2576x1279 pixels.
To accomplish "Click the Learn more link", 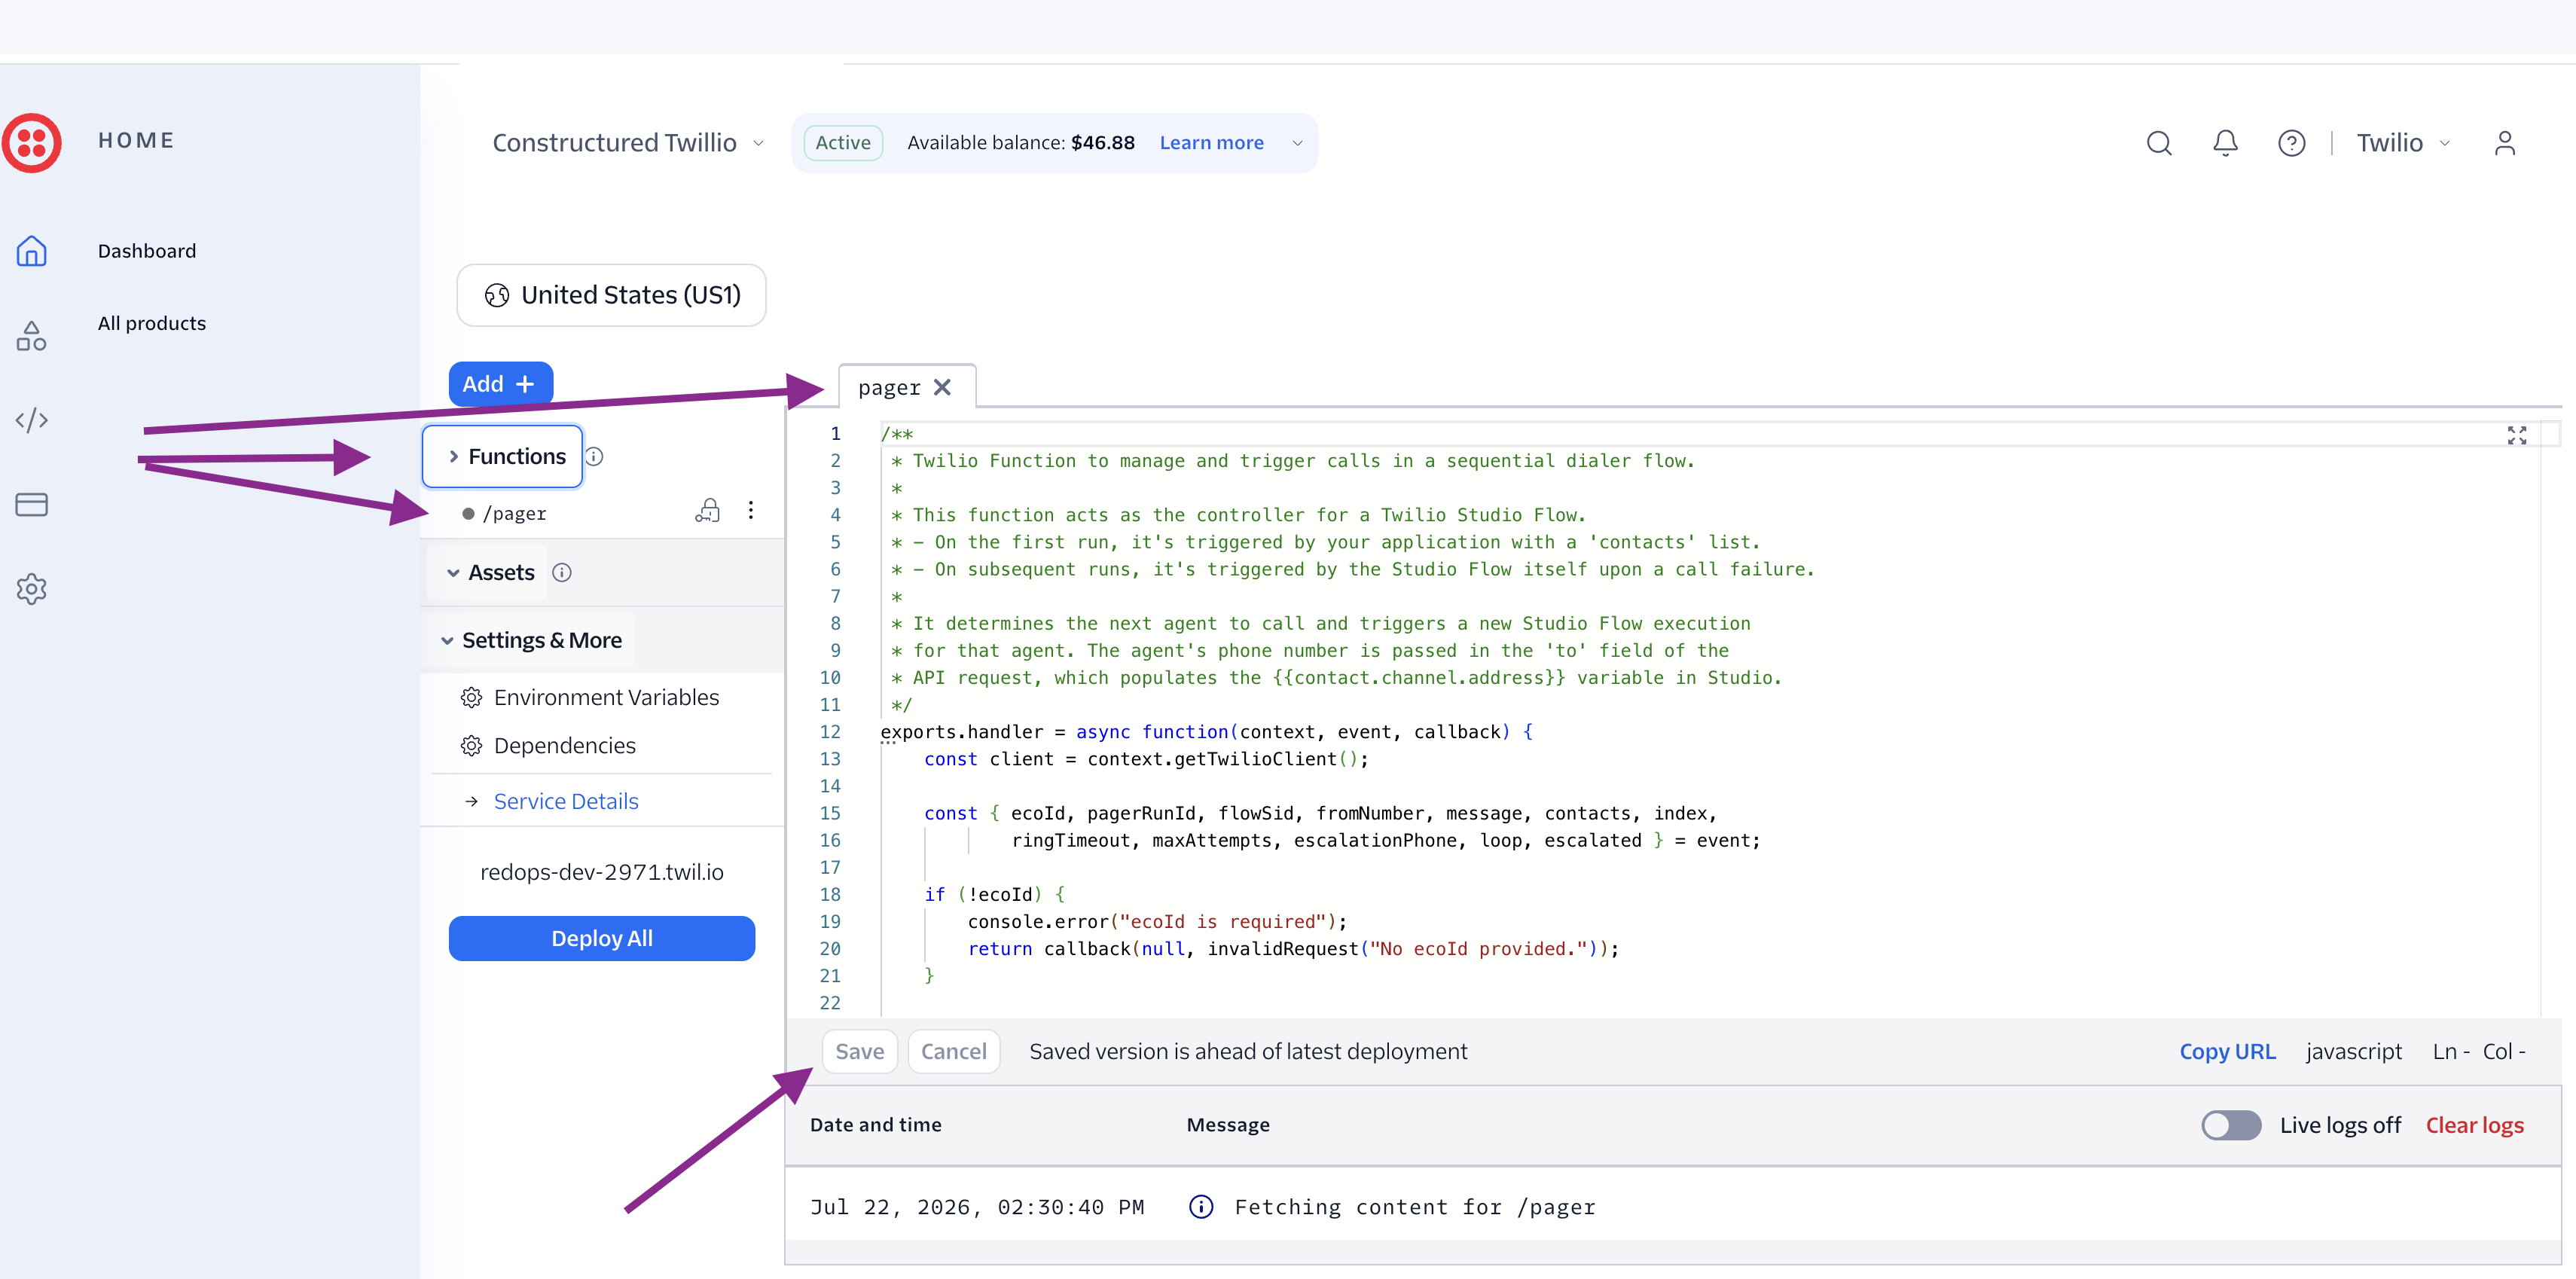I will [x=1211, y=143].
